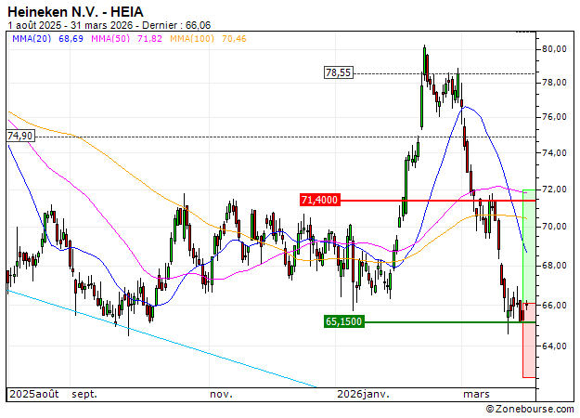The width and height of the screenshot is (580, 418).
Task: Select the red 71,4000 resistance label
Action: tap(320, 200)
